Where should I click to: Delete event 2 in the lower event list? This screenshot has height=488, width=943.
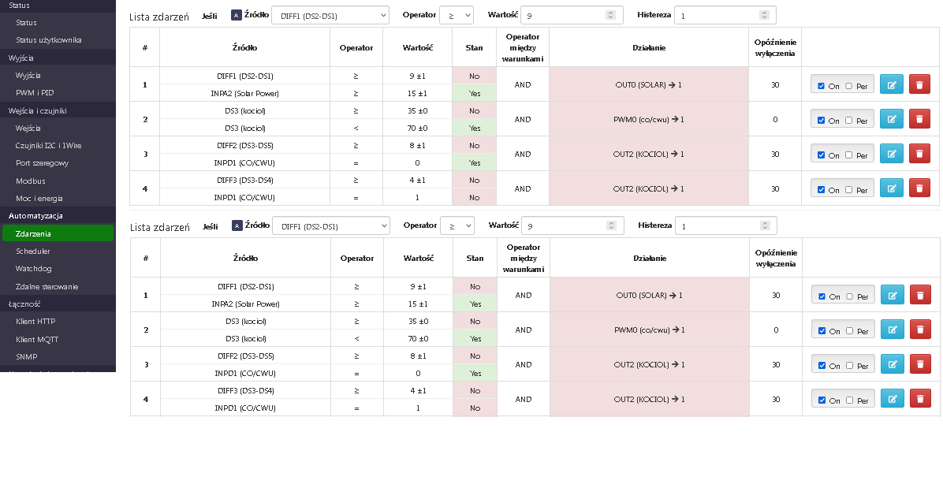[x=920, y=330]
